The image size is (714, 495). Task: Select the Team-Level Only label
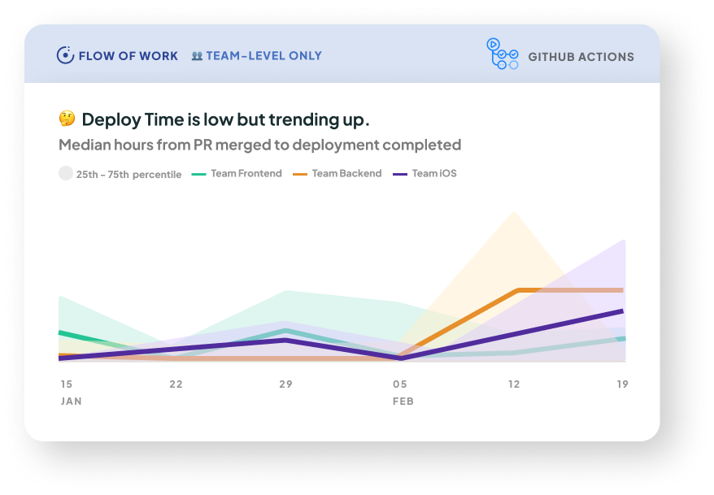[263, 56]
